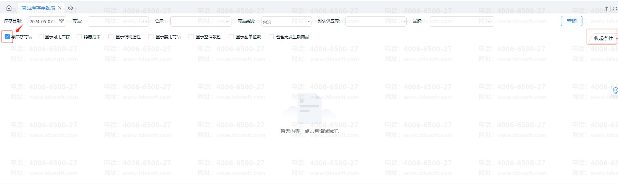Close the 商品库存余额表 tab

click(x=60, y=8)
